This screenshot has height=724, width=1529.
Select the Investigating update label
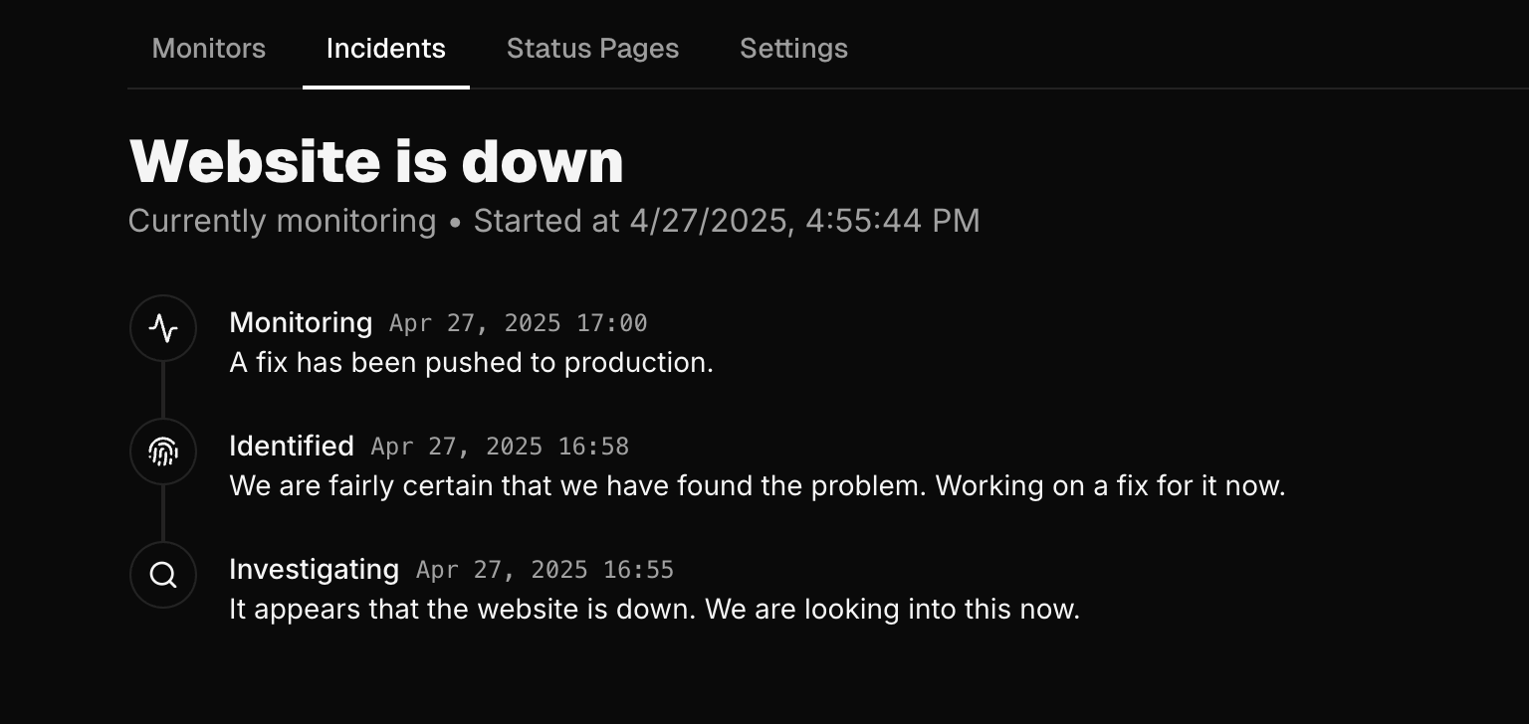(314, 569)
